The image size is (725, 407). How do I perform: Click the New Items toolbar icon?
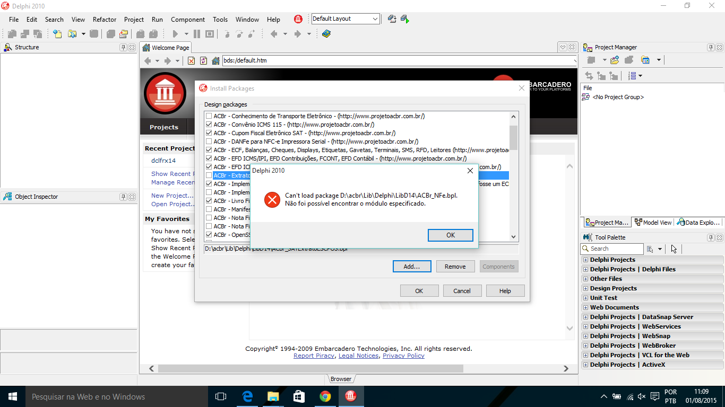click(x=57, y=34)
